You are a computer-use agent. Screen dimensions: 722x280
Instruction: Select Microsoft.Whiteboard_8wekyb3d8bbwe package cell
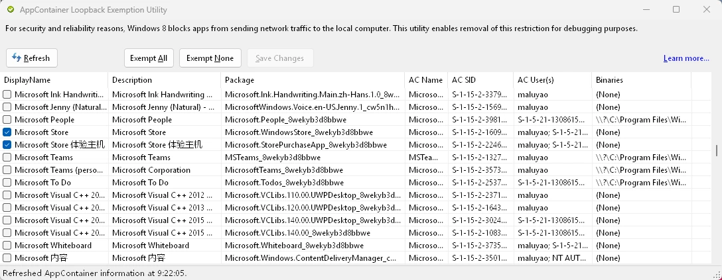pos(313,246)
